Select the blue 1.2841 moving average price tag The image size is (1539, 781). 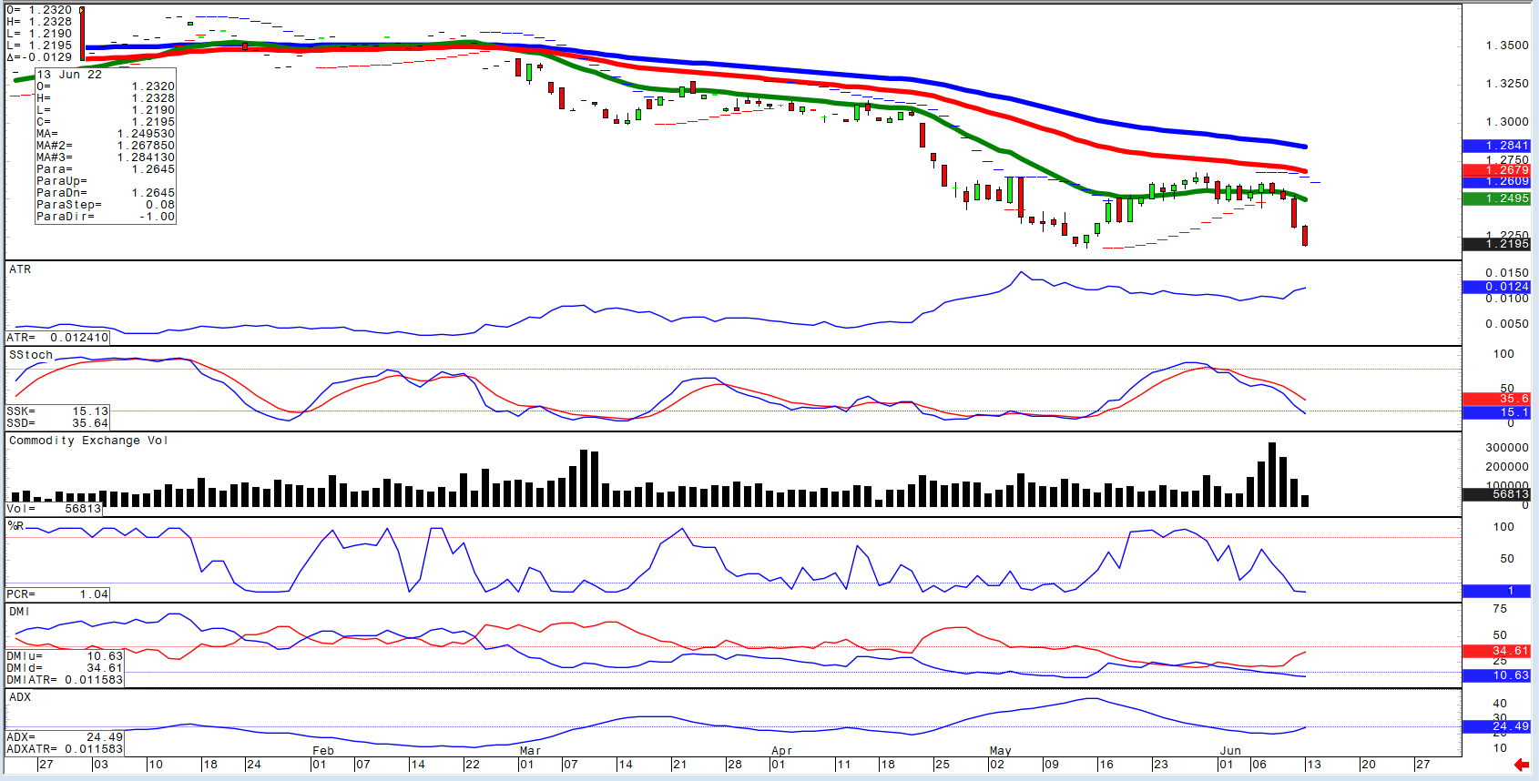1496,146
